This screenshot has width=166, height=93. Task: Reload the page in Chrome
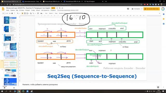[8, 5]
